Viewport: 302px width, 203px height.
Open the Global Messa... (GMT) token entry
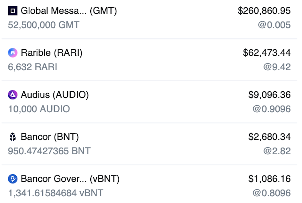pos(69,11)
